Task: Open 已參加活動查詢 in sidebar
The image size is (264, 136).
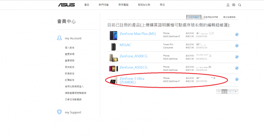Action: pyautogui.click(x=73, y=99)
